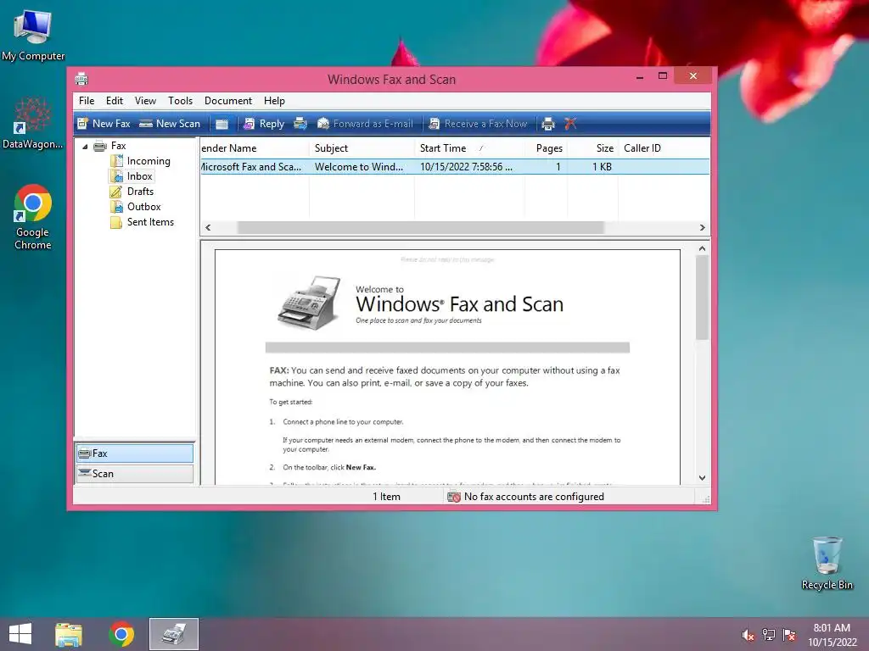Image resolution: width=869 pixels, height=651 pixels.
Task: Click the 10/15/2022 7:58:56 start time cell
Action: coord(466,167)
